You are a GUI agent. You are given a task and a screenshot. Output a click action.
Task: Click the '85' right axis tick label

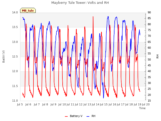click(x=149, y=18)
